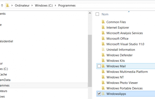155x99 pixels.
Task: Select the Windows Portable Devices name
Action: coord(125,88)
